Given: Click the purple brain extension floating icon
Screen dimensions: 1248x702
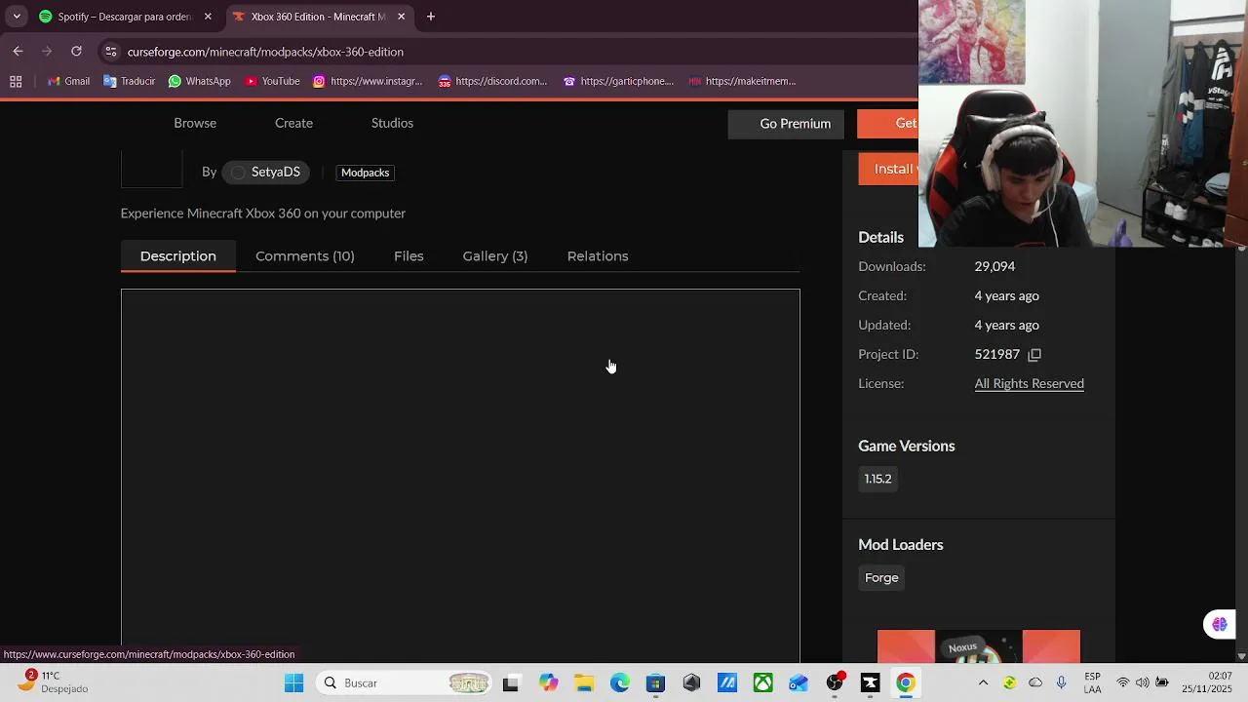Looking at the screenshot, I should click(x=1220, y=624).
